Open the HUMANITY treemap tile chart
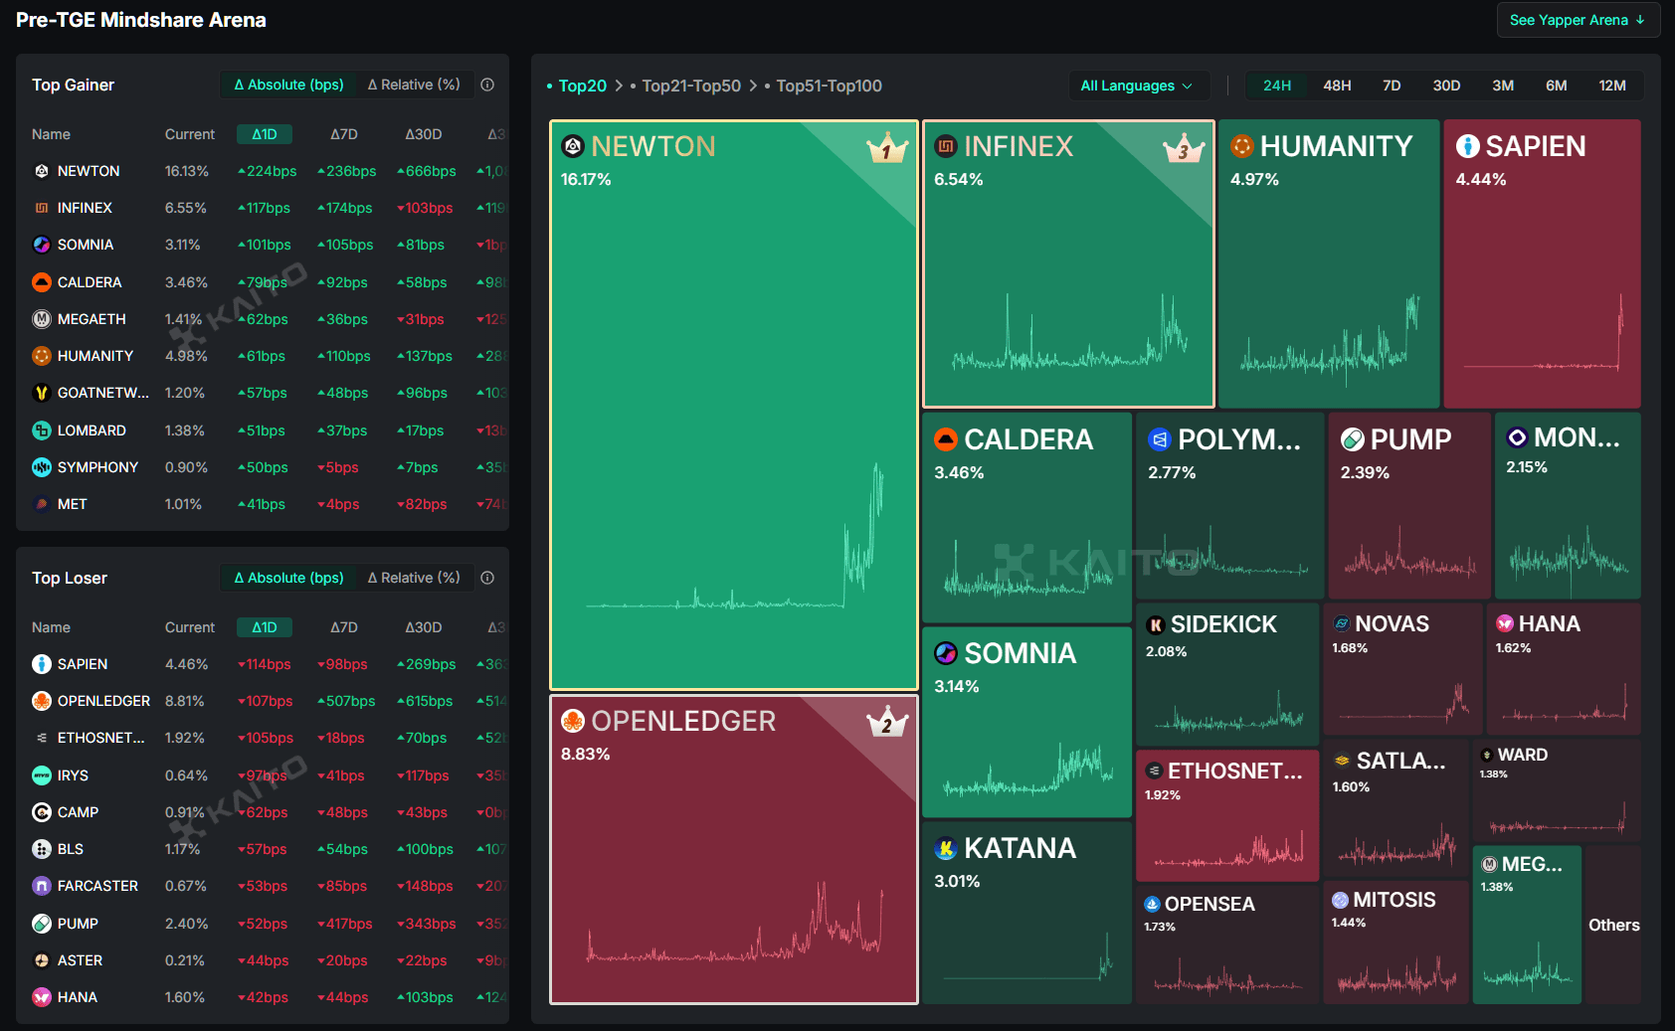Image resolution: width=1675 pixels, height=1031 pixels. (1329, 264)
